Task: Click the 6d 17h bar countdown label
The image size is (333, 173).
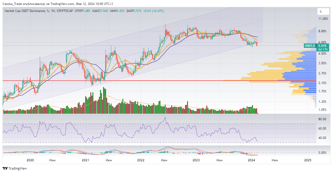Action: pyautogui.click(x=323, y=49)
